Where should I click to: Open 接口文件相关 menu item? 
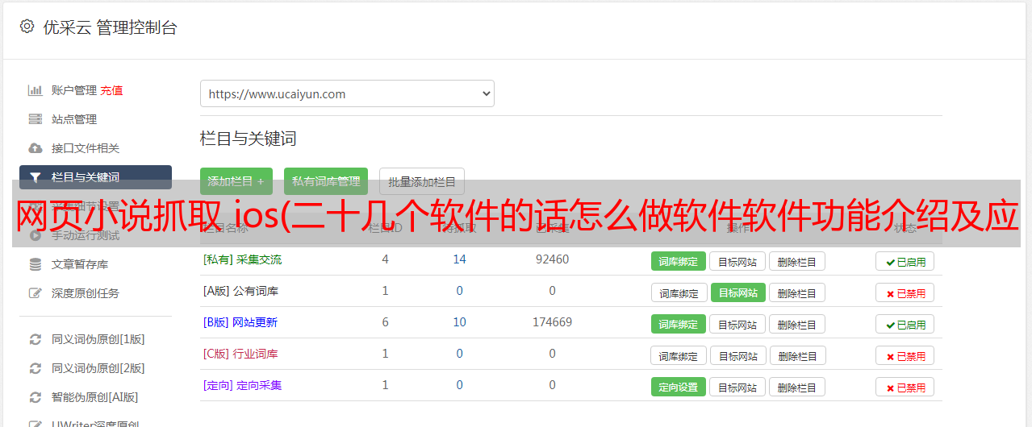pos(86,148)
